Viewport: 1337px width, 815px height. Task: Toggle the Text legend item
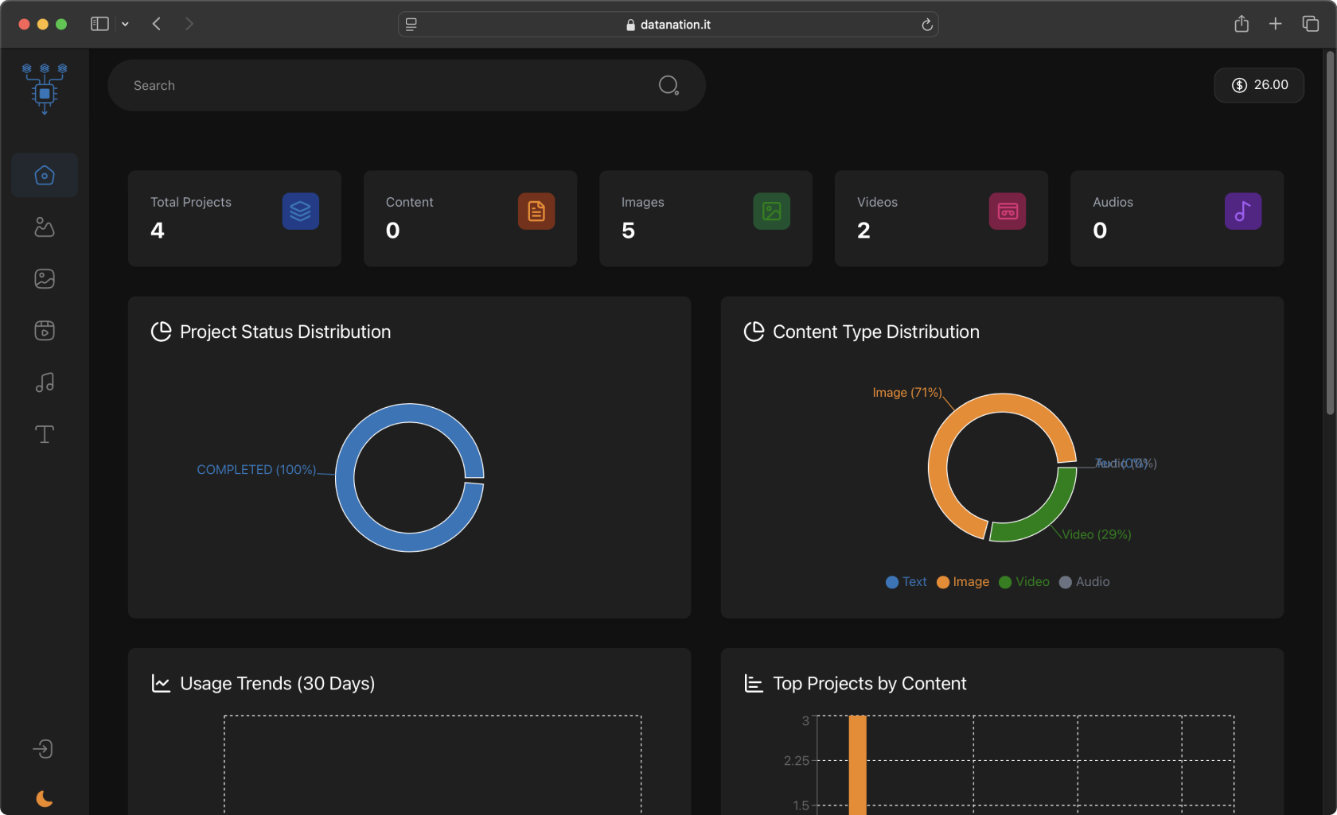(x=906, y=582)
